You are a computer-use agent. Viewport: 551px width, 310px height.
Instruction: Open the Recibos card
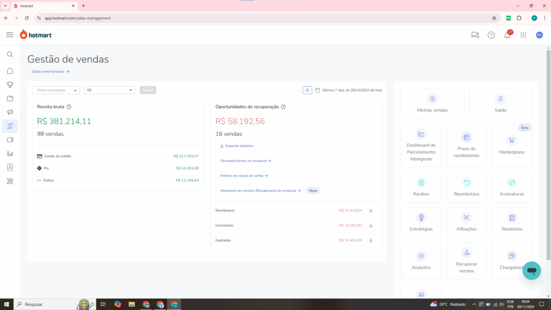pos(421,187)
